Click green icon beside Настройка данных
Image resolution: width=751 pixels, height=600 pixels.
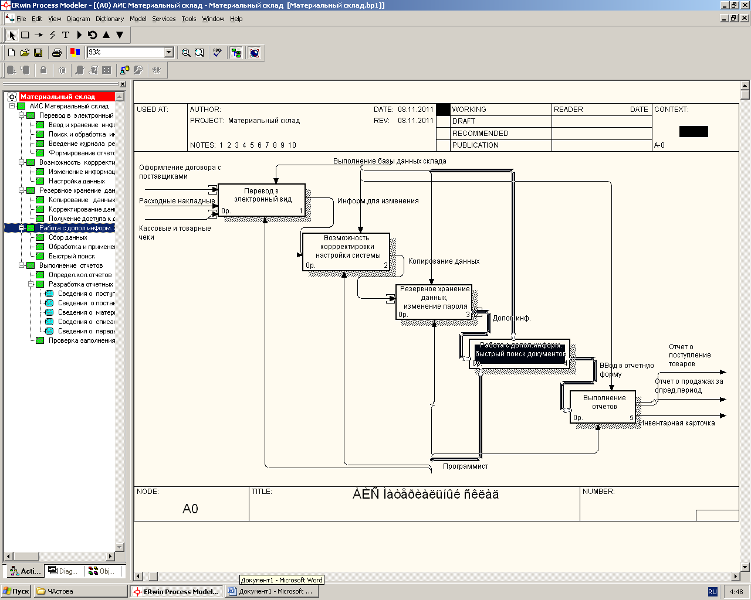point(40,181)
